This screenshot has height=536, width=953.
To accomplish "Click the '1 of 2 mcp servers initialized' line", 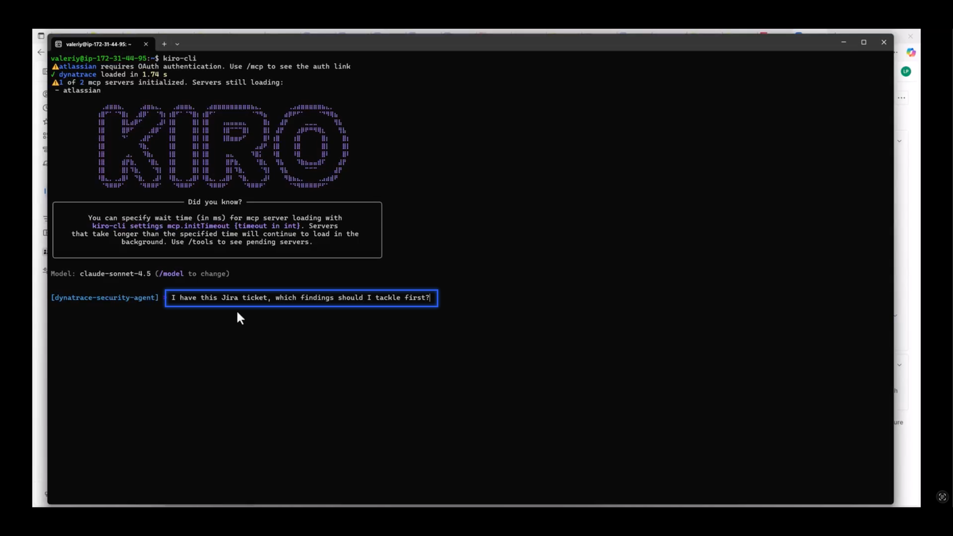I will pyautogui.click(x=168, y=82).
